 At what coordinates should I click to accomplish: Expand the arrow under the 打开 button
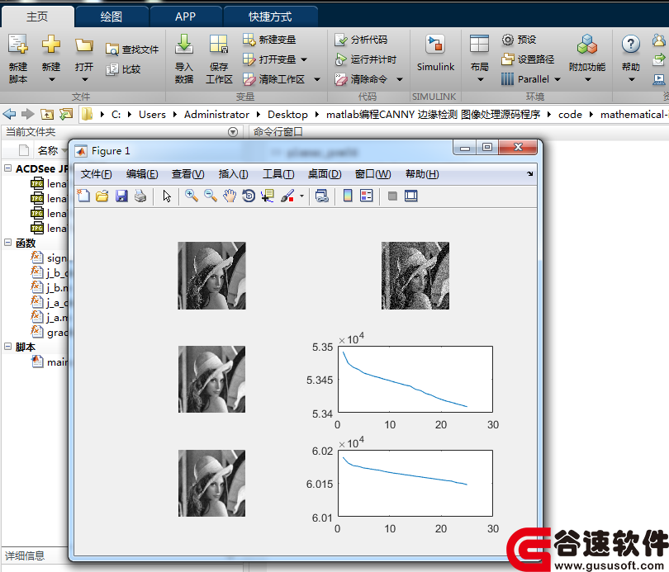click(84, 79)
